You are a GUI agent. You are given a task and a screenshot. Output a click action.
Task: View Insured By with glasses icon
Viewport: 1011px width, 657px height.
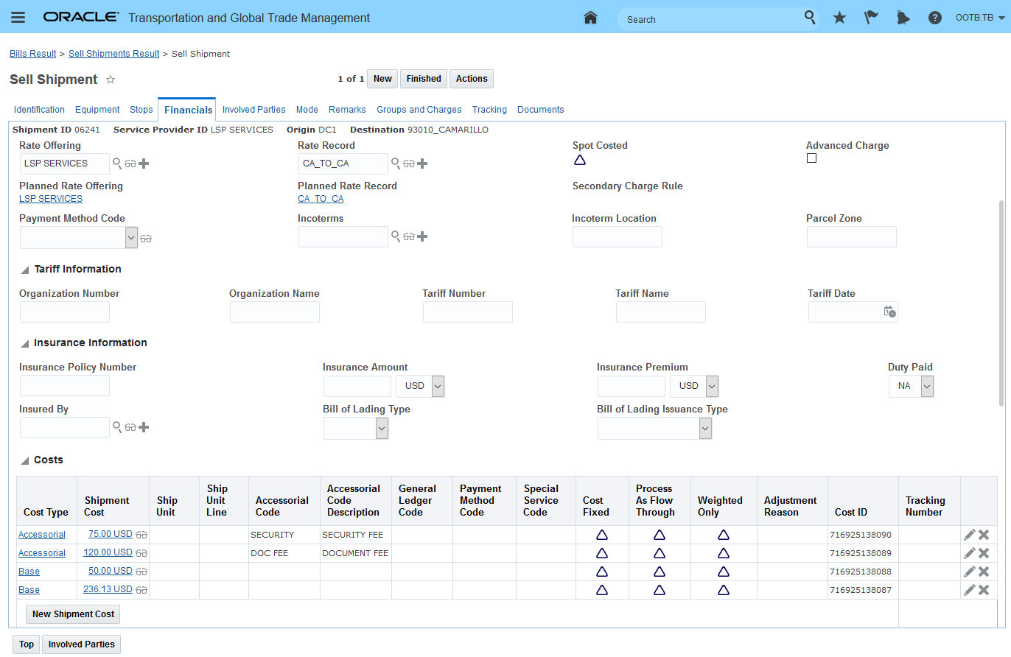pyautogui.click(x=130, y=427)
